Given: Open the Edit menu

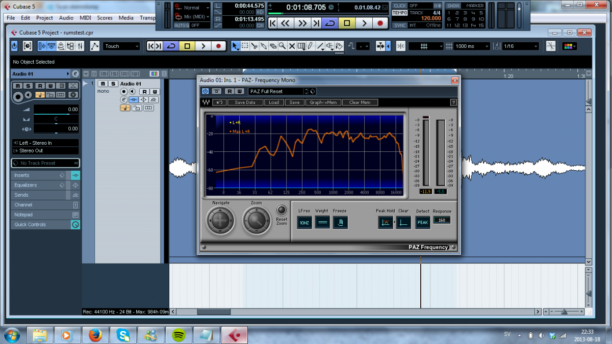Looking at the screenshot, I should click(25, 18).
